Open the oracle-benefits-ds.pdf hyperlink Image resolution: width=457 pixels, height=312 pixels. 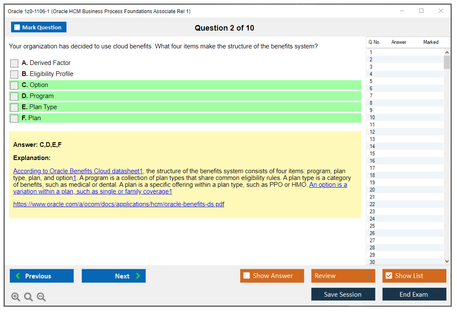(119, 204)
